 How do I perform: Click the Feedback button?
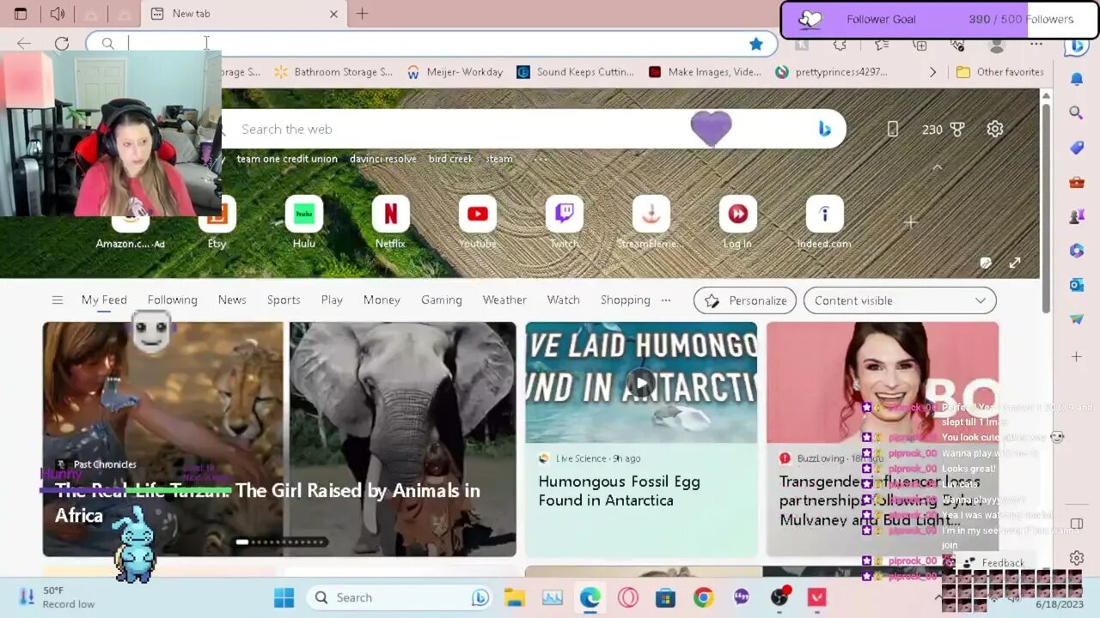[993, 563]
